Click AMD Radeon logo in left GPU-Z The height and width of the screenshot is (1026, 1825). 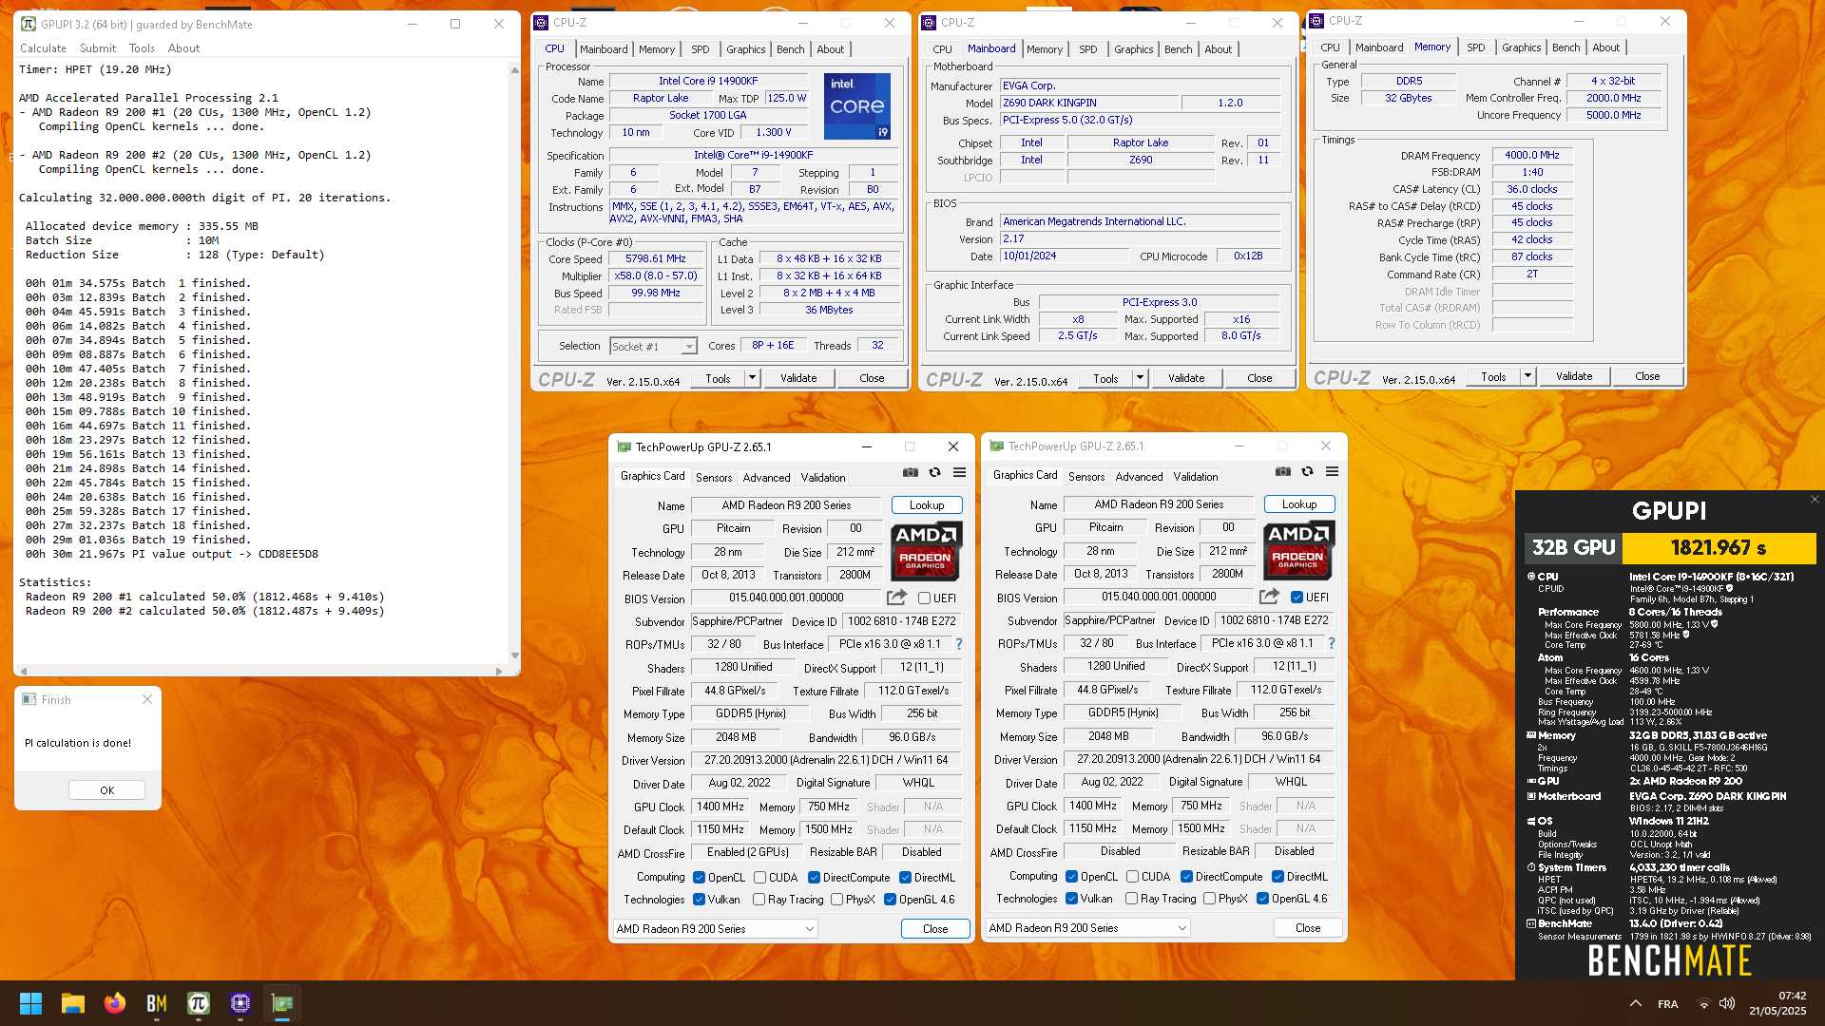pos(926,550)
